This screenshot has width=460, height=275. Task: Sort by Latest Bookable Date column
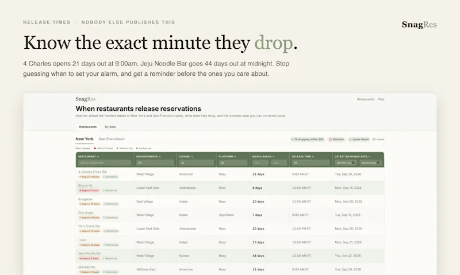(x=352, y=156)
